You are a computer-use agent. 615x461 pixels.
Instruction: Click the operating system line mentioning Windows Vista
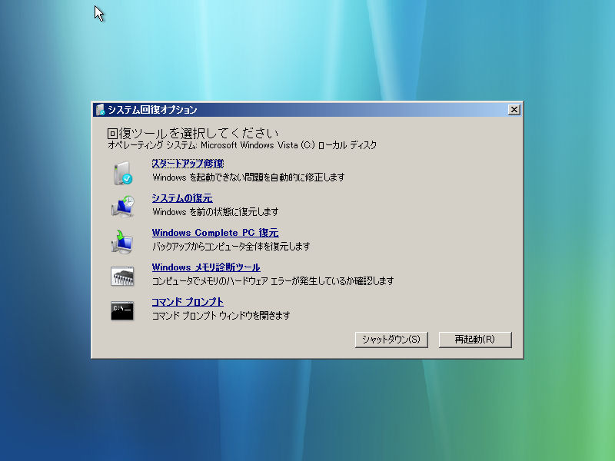point(242,145)
